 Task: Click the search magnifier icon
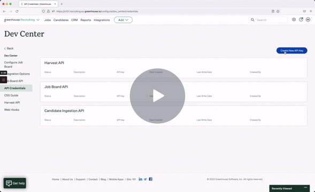(x=252, y=20)
